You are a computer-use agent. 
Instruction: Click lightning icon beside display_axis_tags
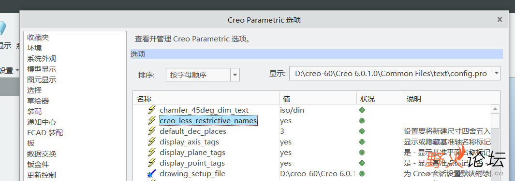[151, 142]
